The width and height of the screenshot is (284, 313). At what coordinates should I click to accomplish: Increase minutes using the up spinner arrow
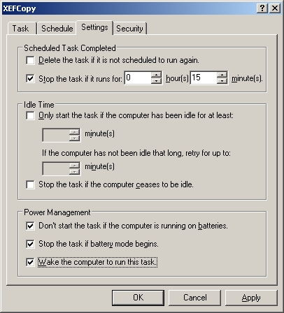point(222,75)
